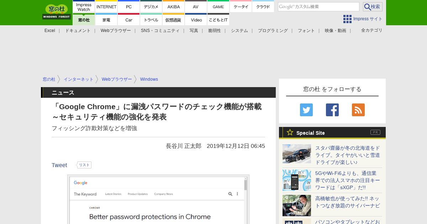Focus the Google カスタム検索 input field
The height and width of the screenshot is (224, 427).
318,7
